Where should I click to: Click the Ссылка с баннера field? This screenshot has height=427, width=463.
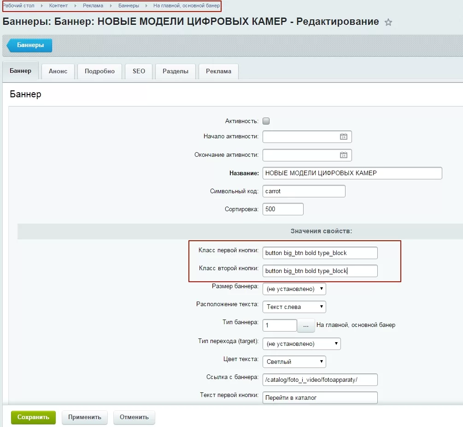coord(320,380)
